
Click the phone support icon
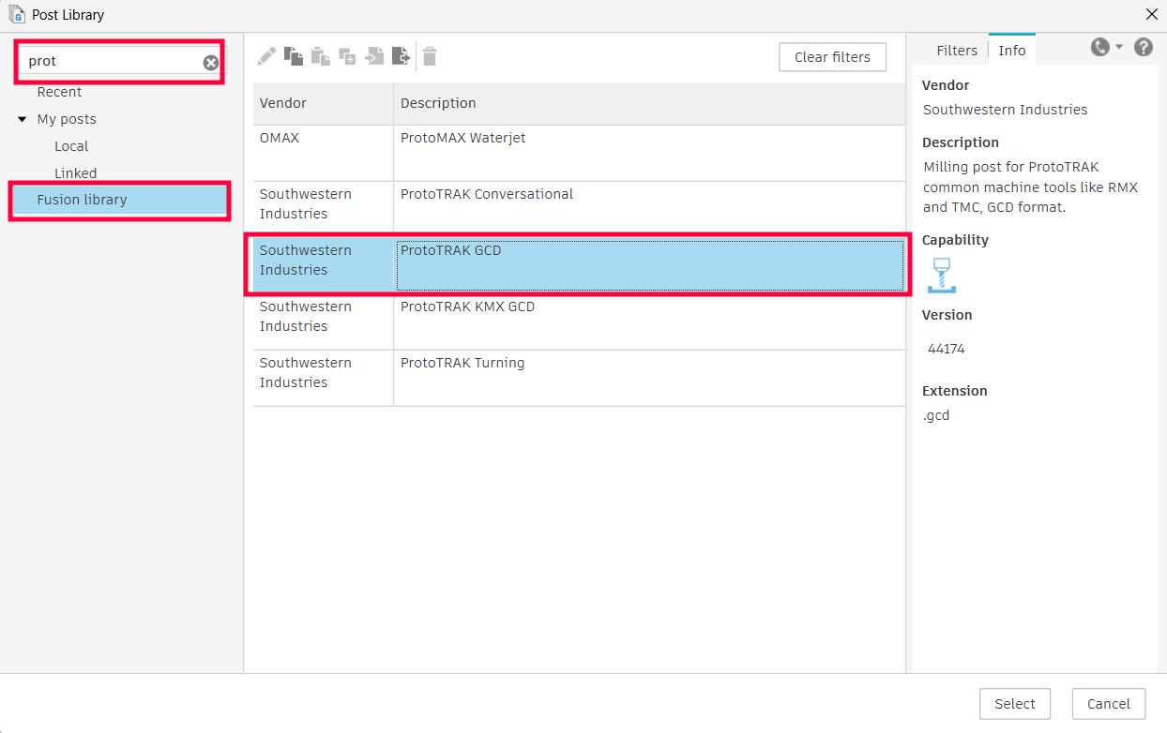tap(1099, 47)
